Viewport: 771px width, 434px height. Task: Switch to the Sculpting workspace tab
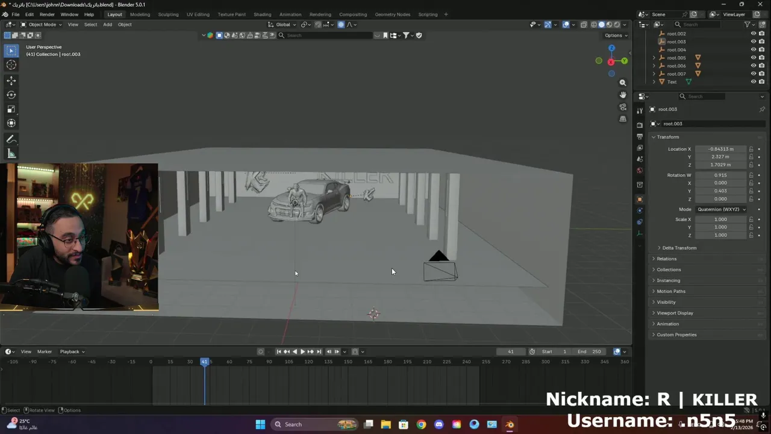click(x=168, y=14)
